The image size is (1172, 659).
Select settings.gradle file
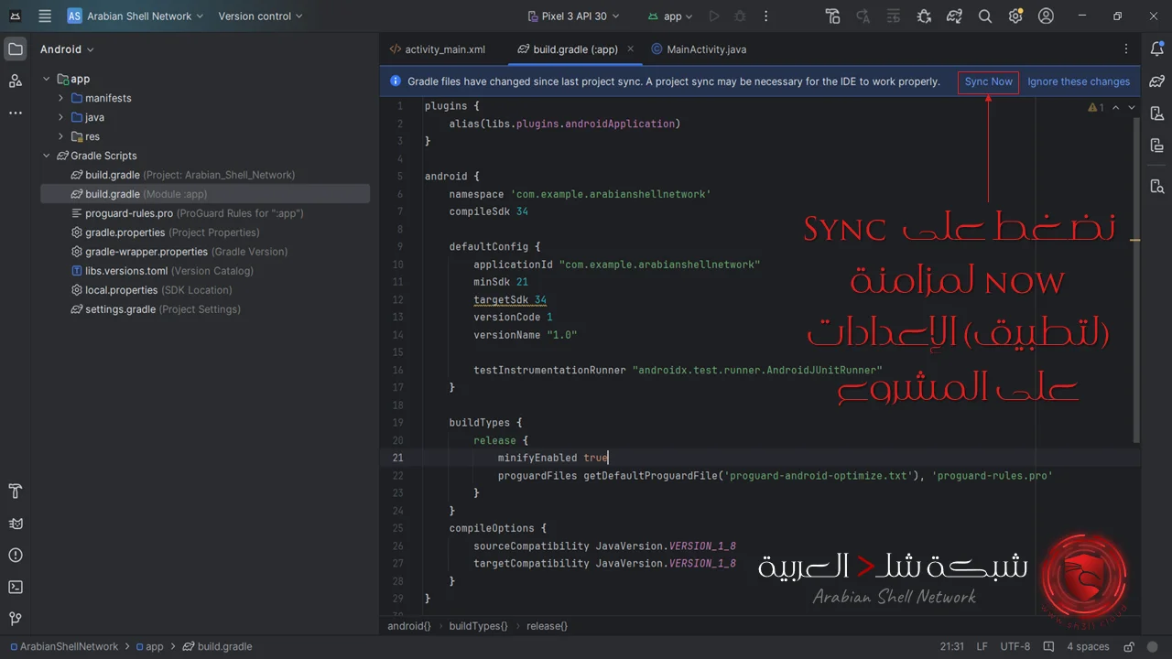tap(205, 309)
